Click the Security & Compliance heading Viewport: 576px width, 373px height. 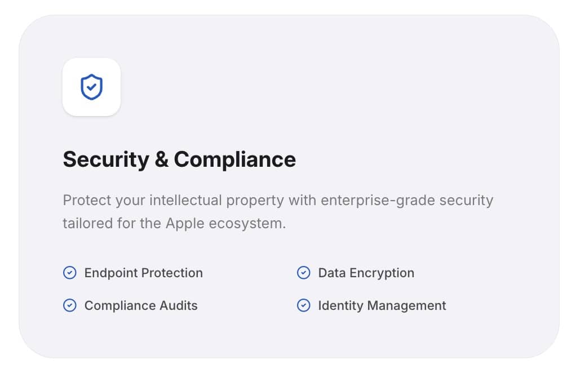tap(179, 159)
